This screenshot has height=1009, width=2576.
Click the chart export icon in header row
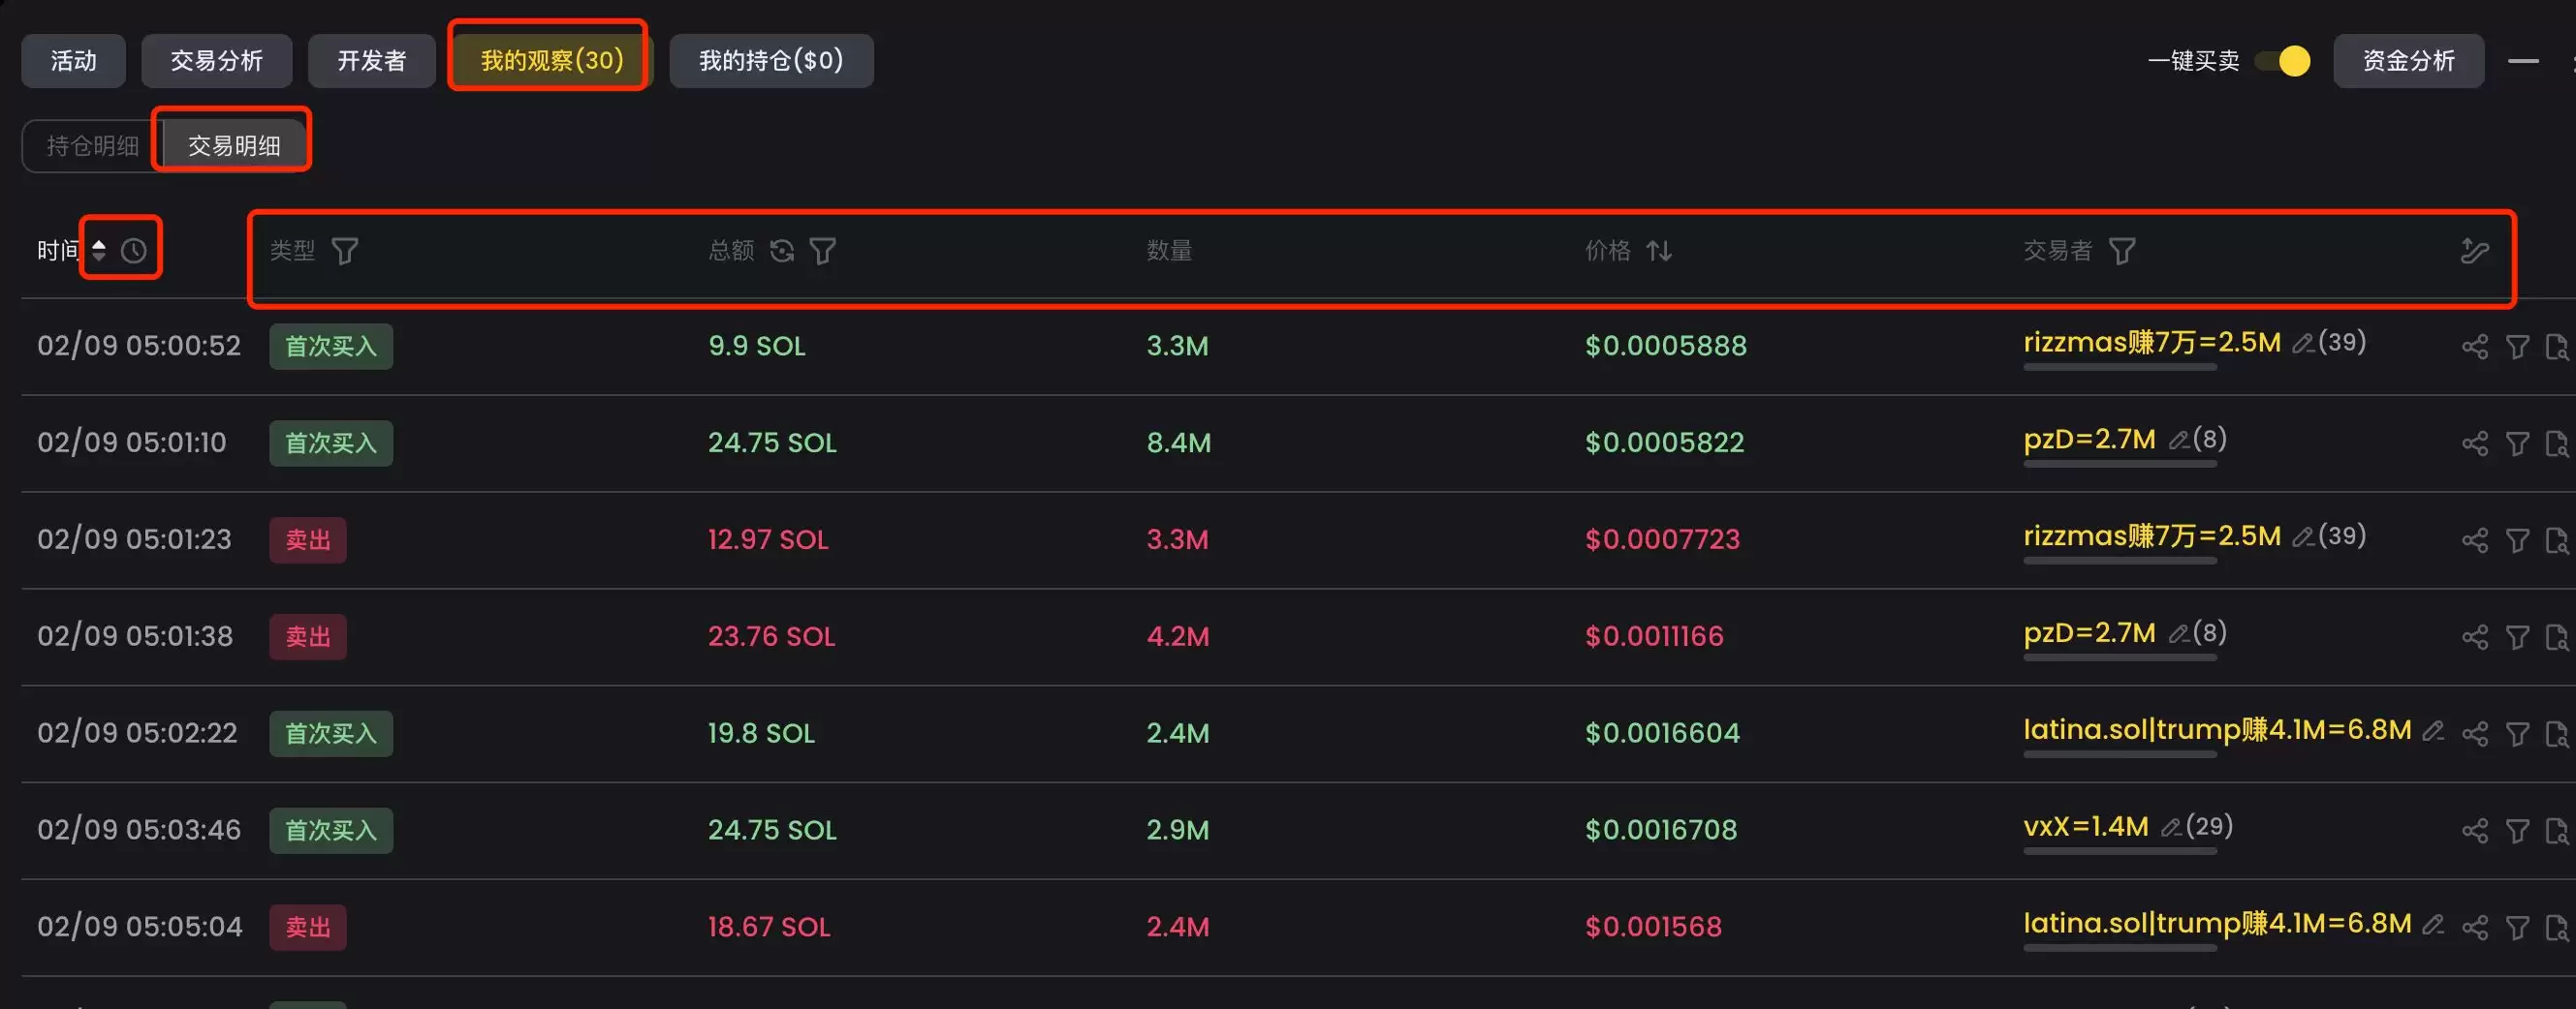(x=2474, y=251)
